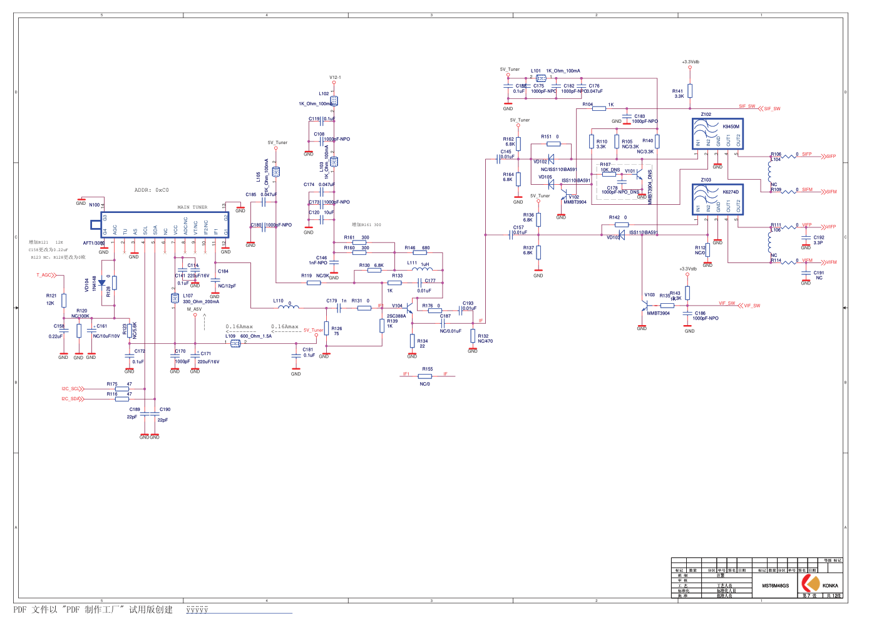Select the 2SC388A transistor part name
Image resolution: width=879 pixels, height=622 pixels.
[x=396, y=316]
